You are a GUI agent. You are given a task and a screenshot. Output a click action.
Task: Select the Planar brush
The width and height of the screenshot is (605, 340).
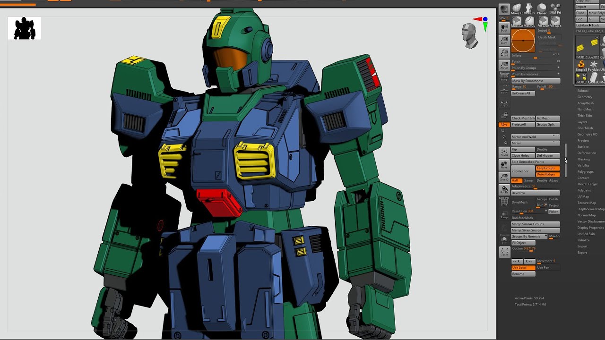point(542,9)
